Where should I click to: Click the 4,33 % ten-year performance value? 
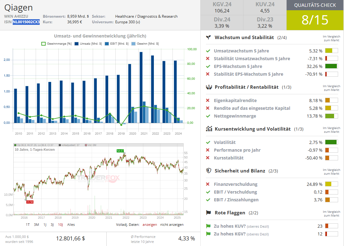pos(186,239)
